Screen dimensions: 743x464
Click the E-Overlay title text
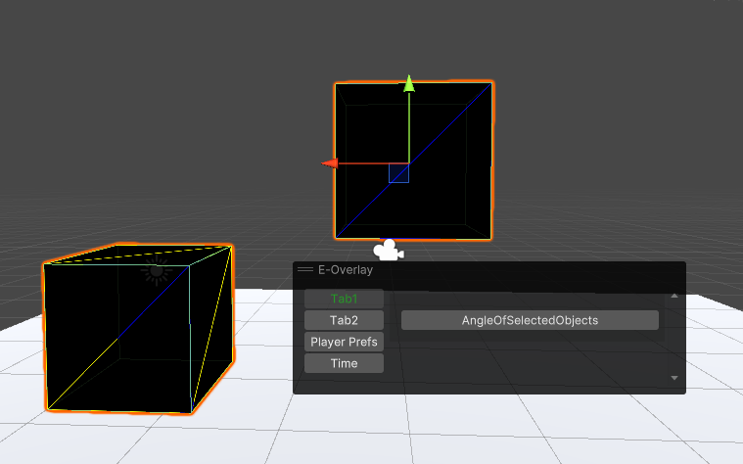pyautogui.click(x=346, y=269)
